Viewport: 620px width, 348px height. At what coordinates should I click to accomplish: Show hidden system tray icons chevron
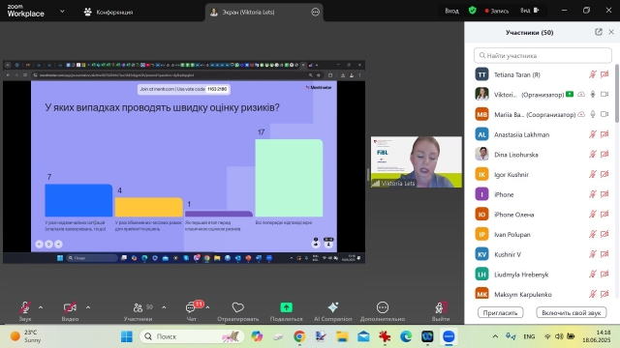495,336
